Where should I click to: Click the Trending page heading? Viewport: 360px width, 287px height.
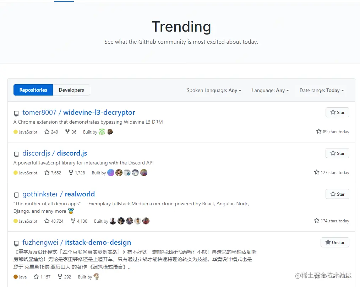click(181, 27)
